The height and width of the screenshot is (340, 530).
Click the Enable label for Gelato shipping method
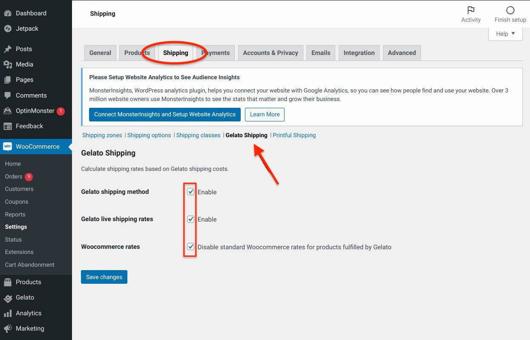[207, 192]
